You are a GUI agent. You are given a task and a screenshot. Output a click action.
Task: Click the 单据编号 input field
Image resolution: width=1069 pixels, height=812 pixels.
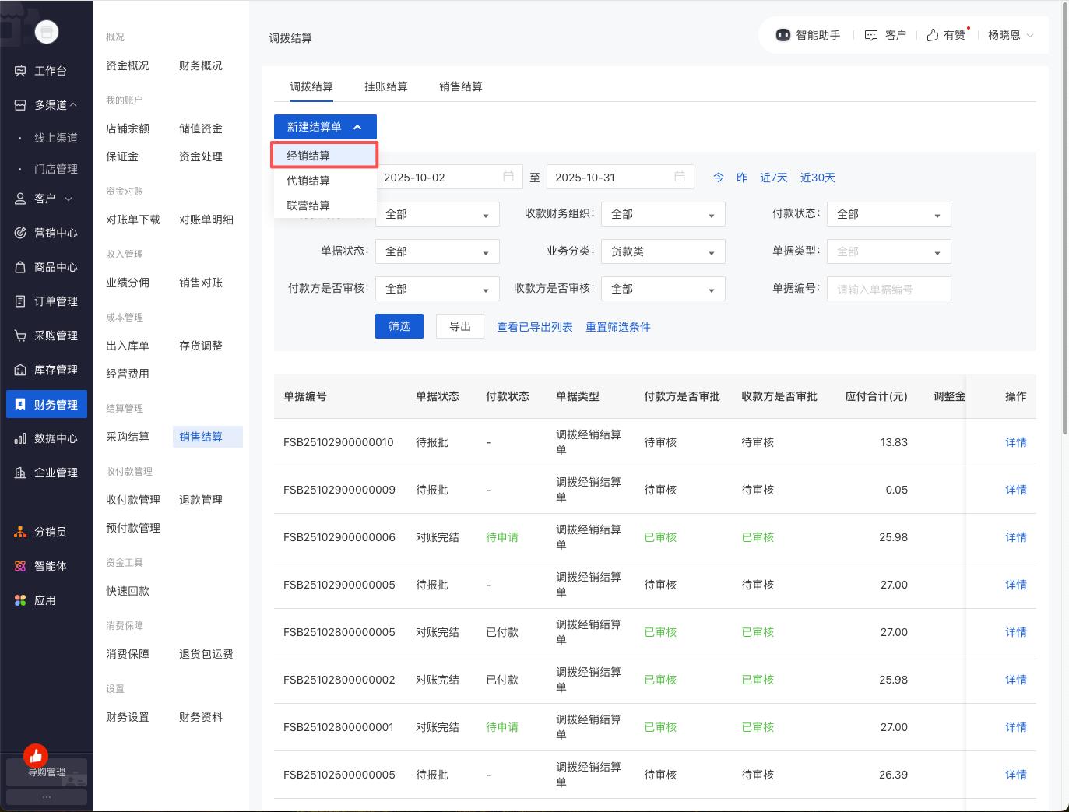(888, 289)
